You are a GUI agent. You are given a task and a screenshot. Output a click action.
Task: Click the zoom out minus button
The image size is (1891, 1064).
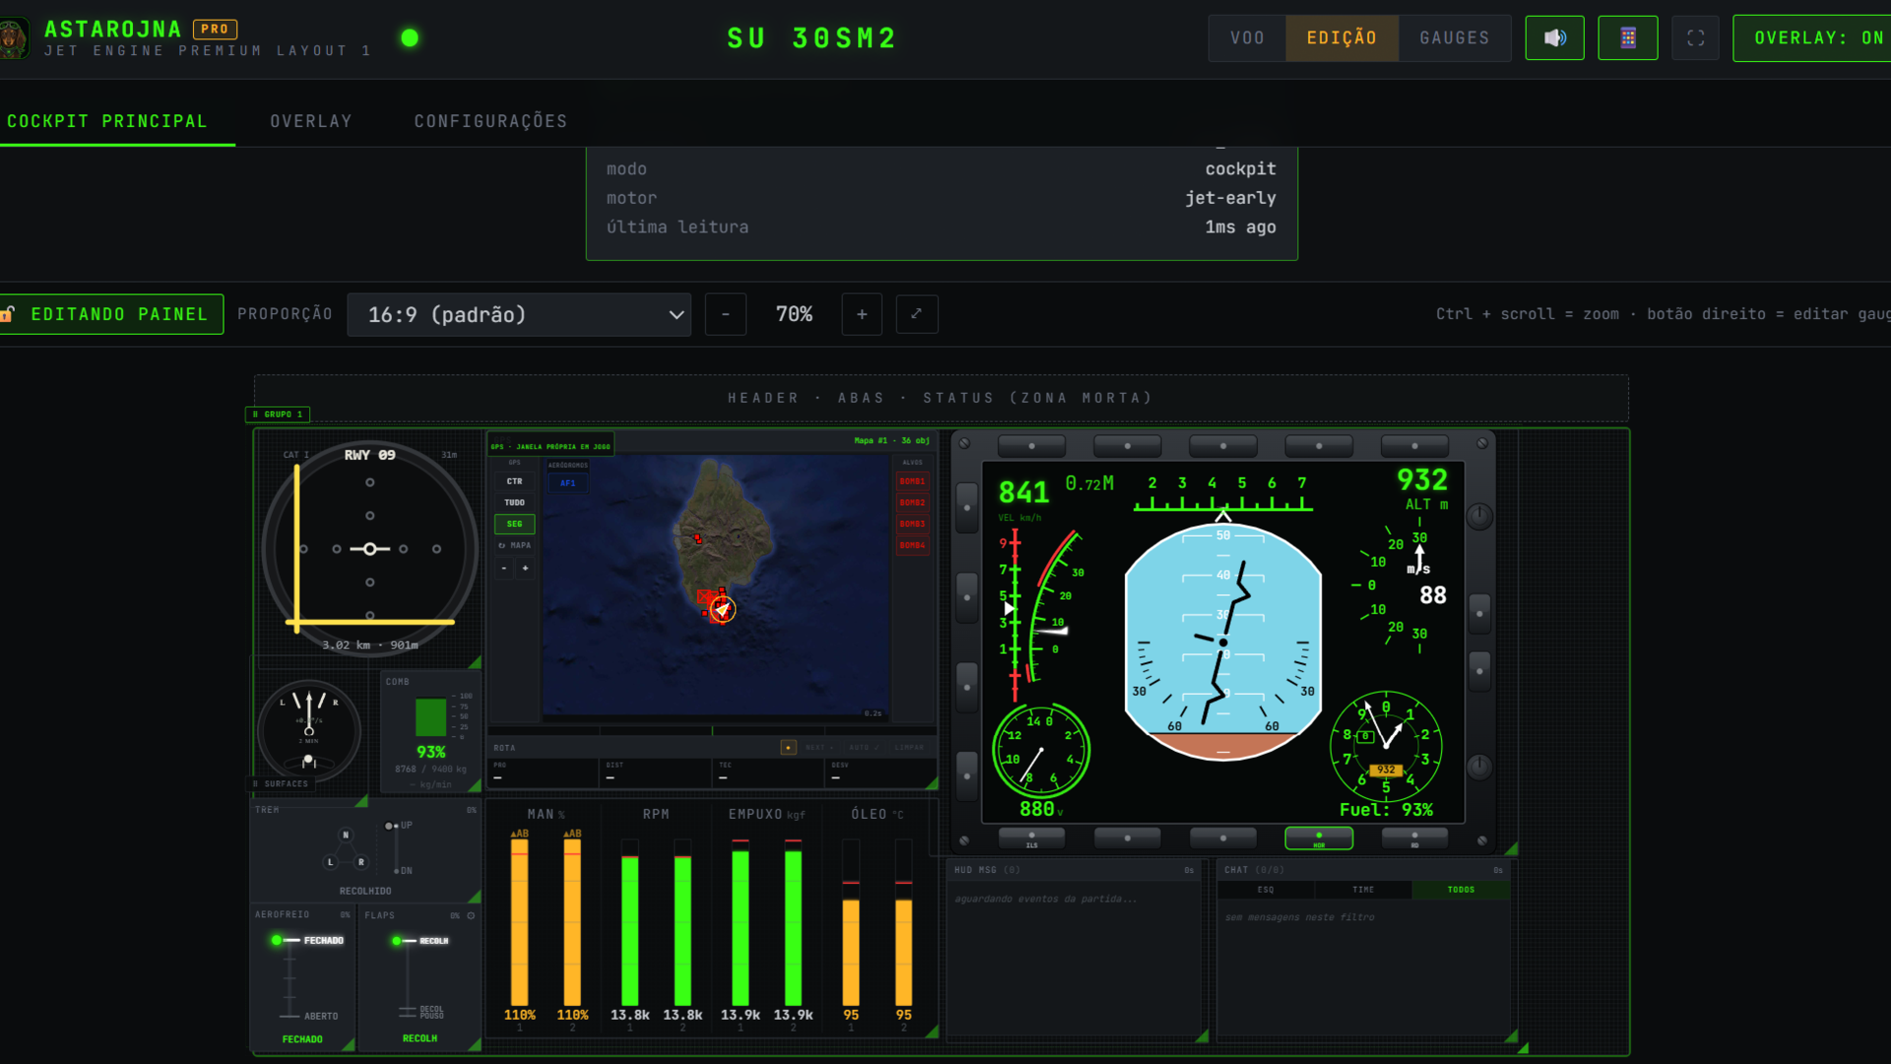pyautogui.click(x=726, y=314)
